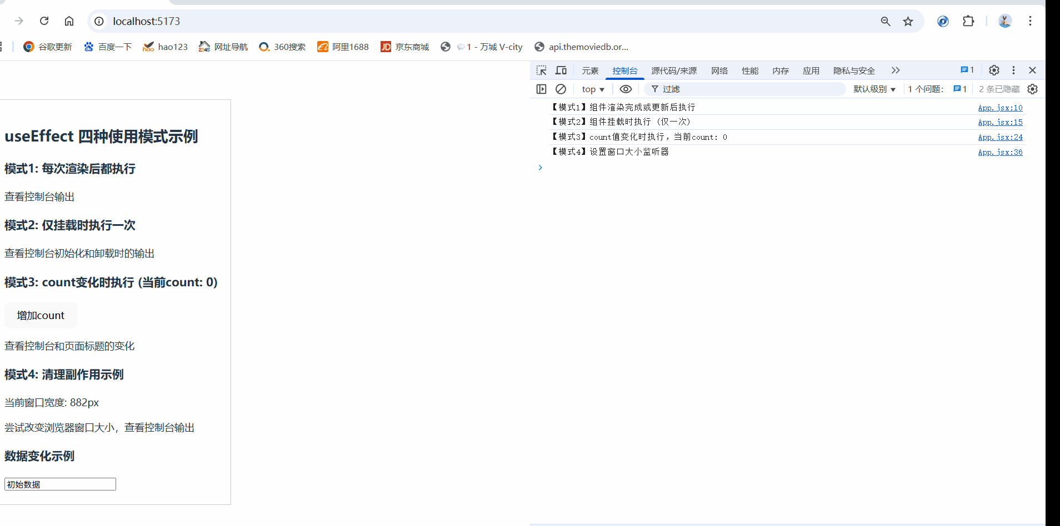Toggle the device toolbar in DevTools
Image resolution: width=1060 pixels, height=526 pixels.
[x=561, y=70]
